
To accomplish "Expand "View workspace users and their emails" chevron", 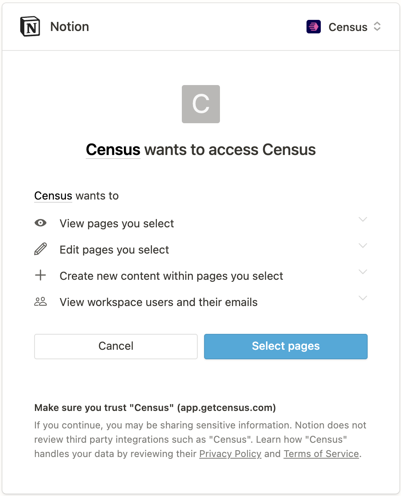I will [x=362, y=298].
